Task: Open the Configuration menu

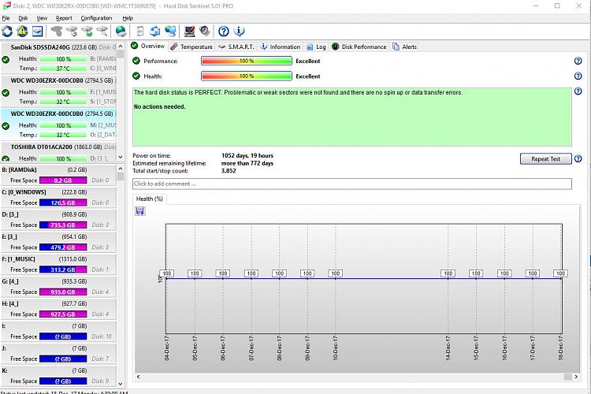Action: 96,18
